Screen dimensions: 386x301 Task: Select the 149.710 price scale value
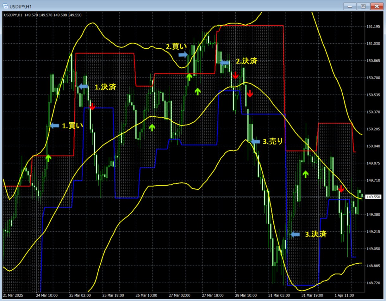pos(373,180)
